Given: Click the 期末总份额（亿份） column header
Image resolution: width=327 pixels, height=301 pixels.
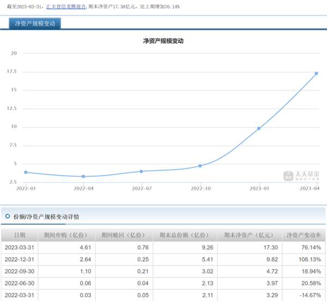Looking at the screenshot, I should coord(185,236).
